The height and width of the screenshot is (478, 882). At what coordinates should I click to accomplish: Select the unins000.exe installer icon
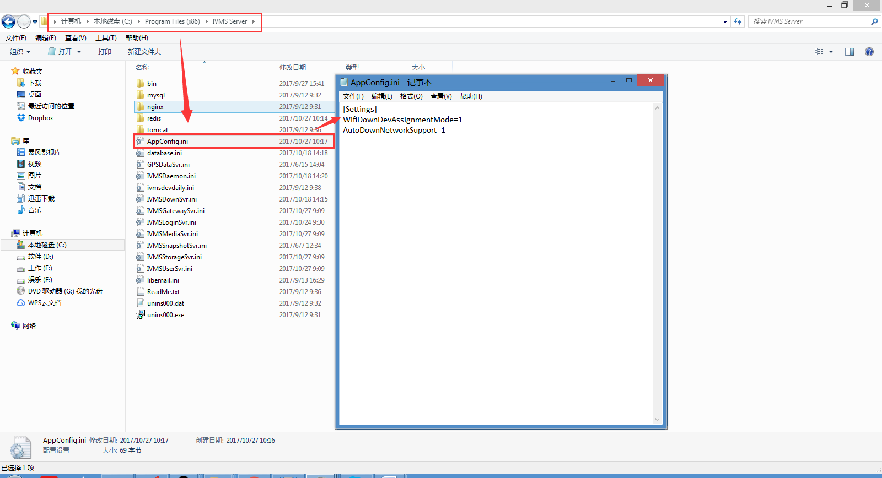140,315
